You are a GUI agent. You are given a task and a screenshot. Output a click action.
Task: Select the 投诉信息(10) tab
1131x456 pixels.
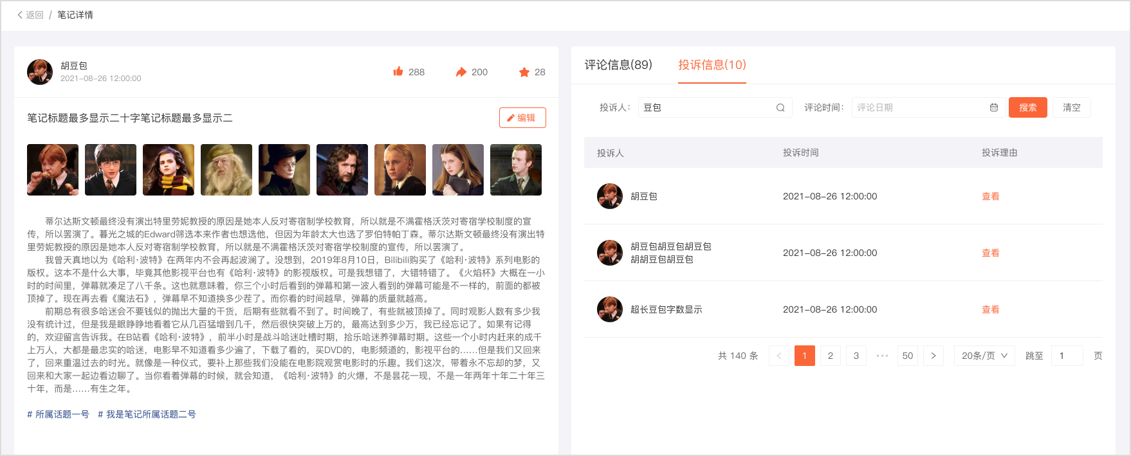pos(712,65)
